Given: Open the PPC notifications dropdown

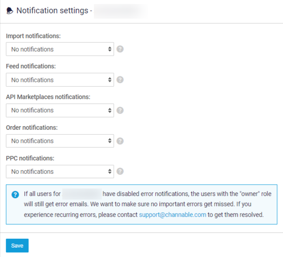Looking at the screenshot, I should (60, 171).
